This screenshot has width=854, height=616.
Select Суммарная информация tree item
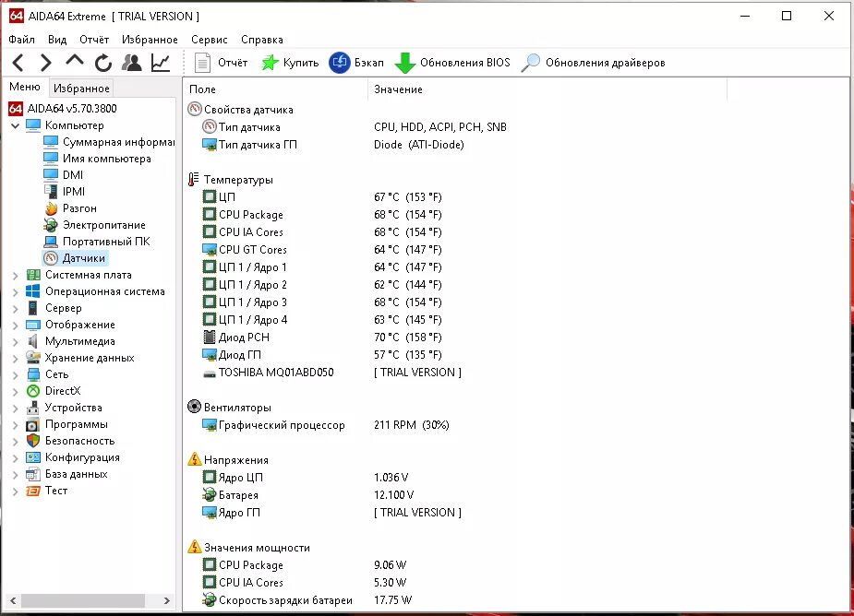pyautogui.click(x=109, y=142)
